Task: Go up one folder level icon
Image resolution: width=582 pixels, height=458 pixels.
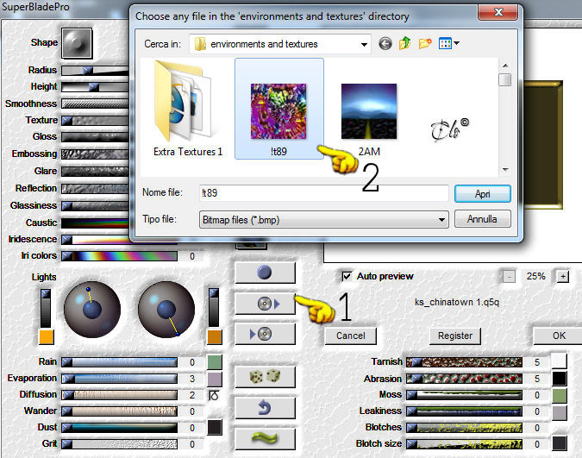Action: (x=404, y=43)
